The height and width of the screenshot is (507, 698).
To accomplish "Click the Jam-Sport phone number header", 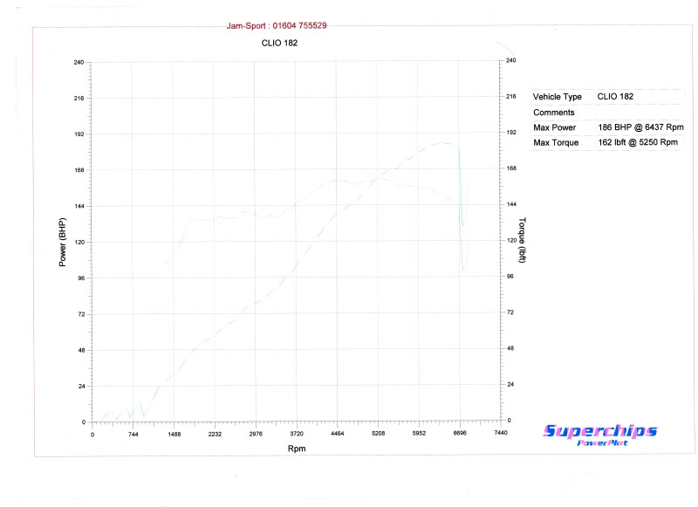I will [x=277, y=26].
